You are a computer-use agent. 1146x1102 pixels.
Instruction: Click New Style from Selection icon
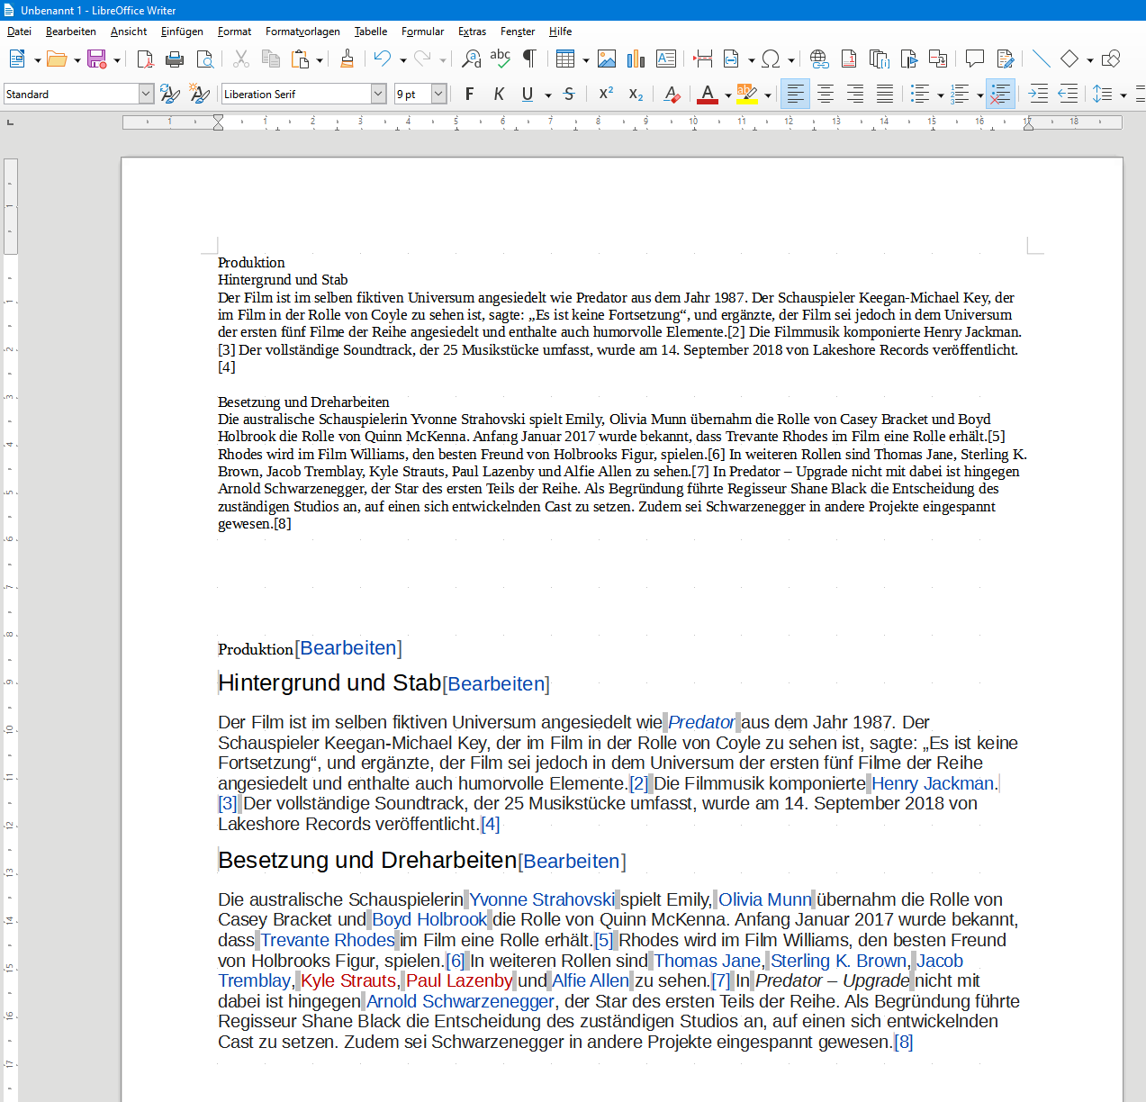click(x=200, y=94)
